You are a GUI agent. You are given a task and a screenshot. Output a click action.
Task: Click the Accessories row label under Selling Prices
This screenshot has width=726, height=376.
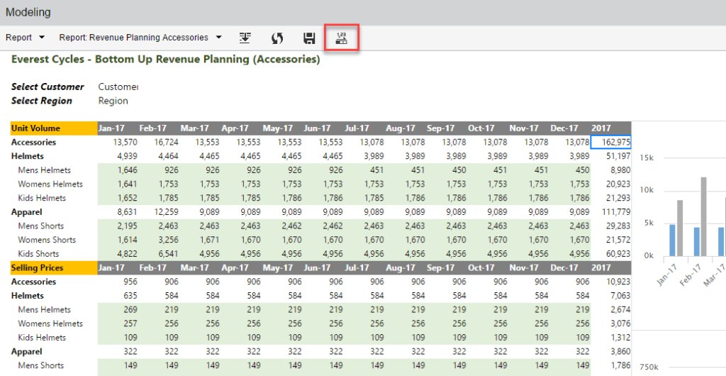coord(33,282)
